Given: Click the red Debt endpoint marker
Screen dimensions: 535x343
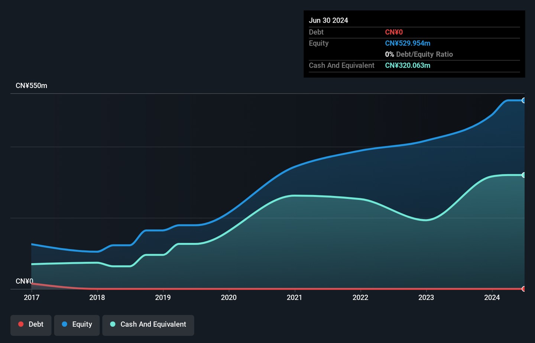Looking at the screenshot, I should click(523, 289).
